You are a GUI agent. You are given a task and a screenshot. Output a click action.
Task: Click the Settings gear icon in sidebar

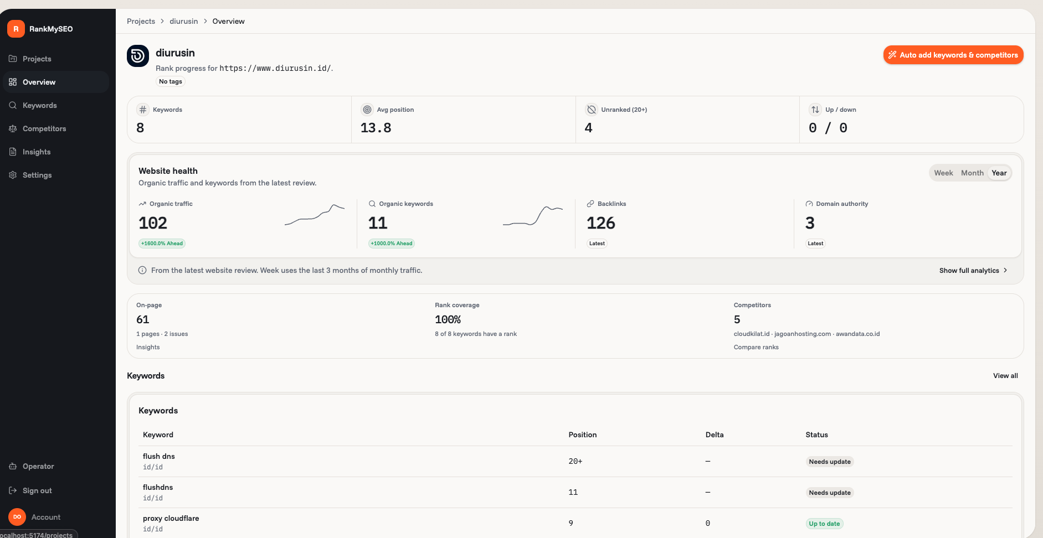(13, 175)
